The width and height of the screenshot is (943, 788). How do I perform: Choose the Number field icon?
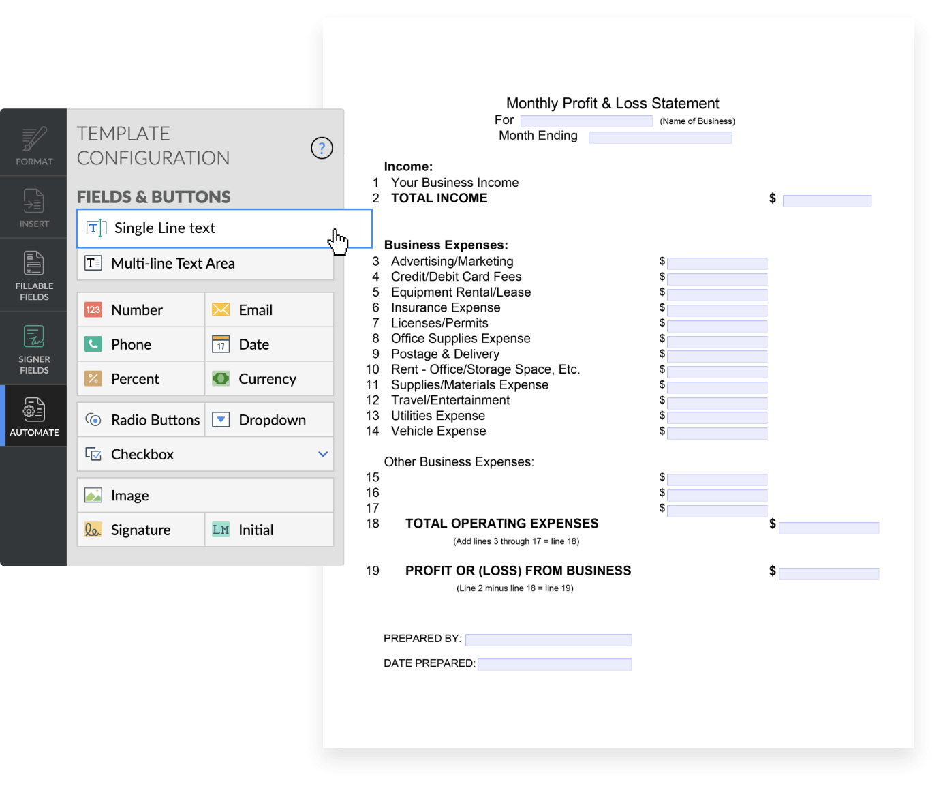[x=93, y=310]
